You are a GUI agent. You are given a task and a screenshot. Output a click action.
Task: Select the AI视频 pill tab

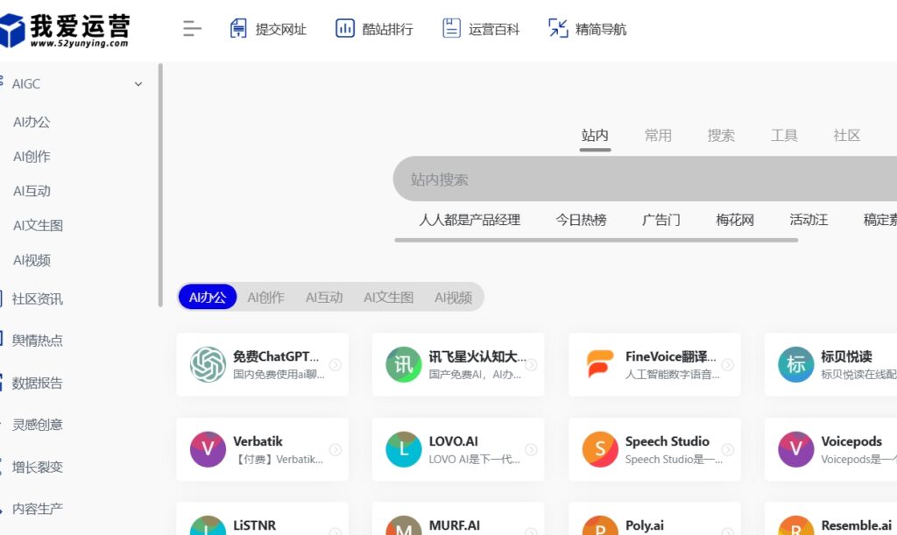coord(453,297)
